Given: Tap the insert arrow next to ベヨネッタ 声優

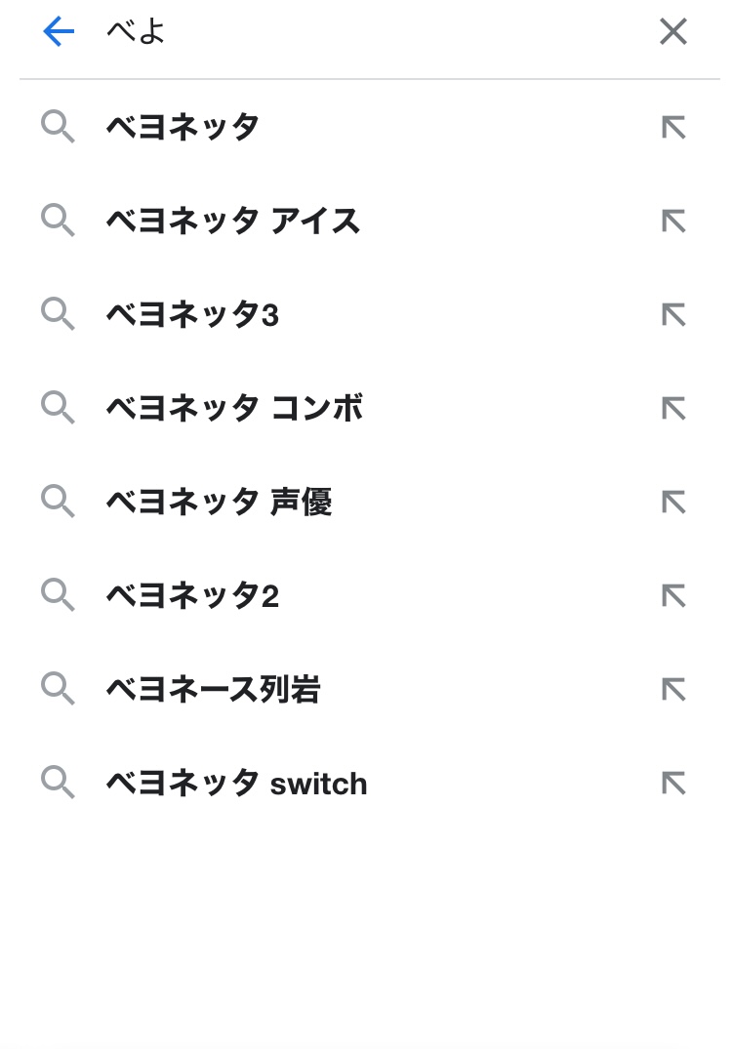Looking at the screenshot, I should 673,502.
